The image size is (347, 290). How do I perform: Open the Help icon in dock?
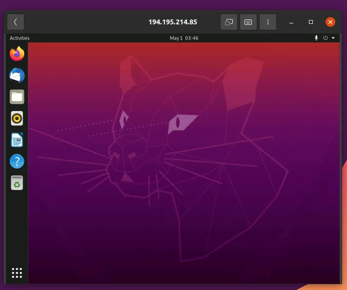[x=17, y=162]
